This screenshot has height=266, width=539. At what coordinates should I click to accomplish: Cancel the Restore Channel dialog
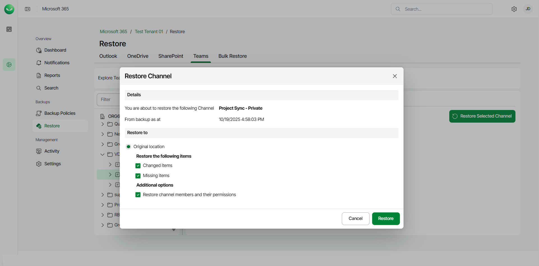355,219
